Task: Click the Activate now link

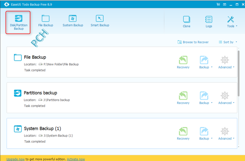Action: [x=76, y=159]
